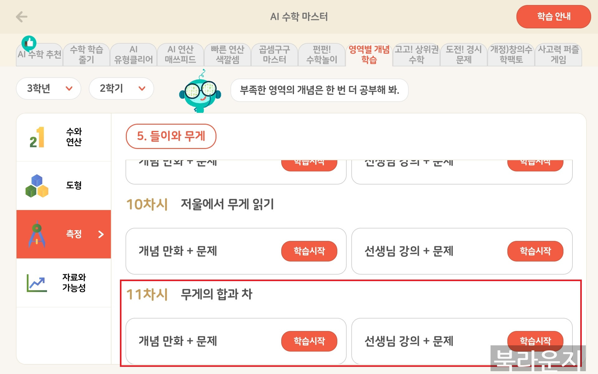Open the 2학기 semester dropdown
The height and width of the screenshot is (374, 598).
(x=121, y=89)
